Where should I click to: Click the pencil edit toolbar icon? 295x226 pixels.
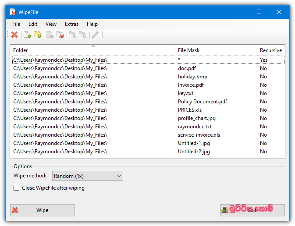coord(95,35)
